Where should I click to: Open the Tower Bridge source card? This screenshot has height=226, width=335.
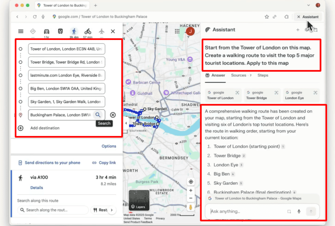262,95
